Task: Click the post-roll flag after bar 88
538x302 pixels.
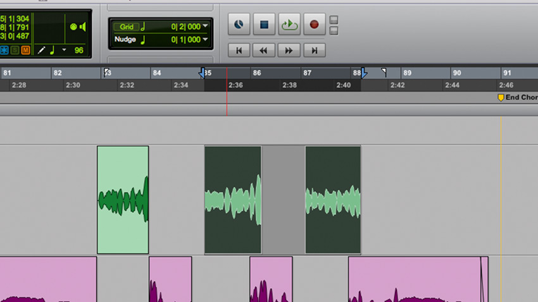Action: coord(384,72)
